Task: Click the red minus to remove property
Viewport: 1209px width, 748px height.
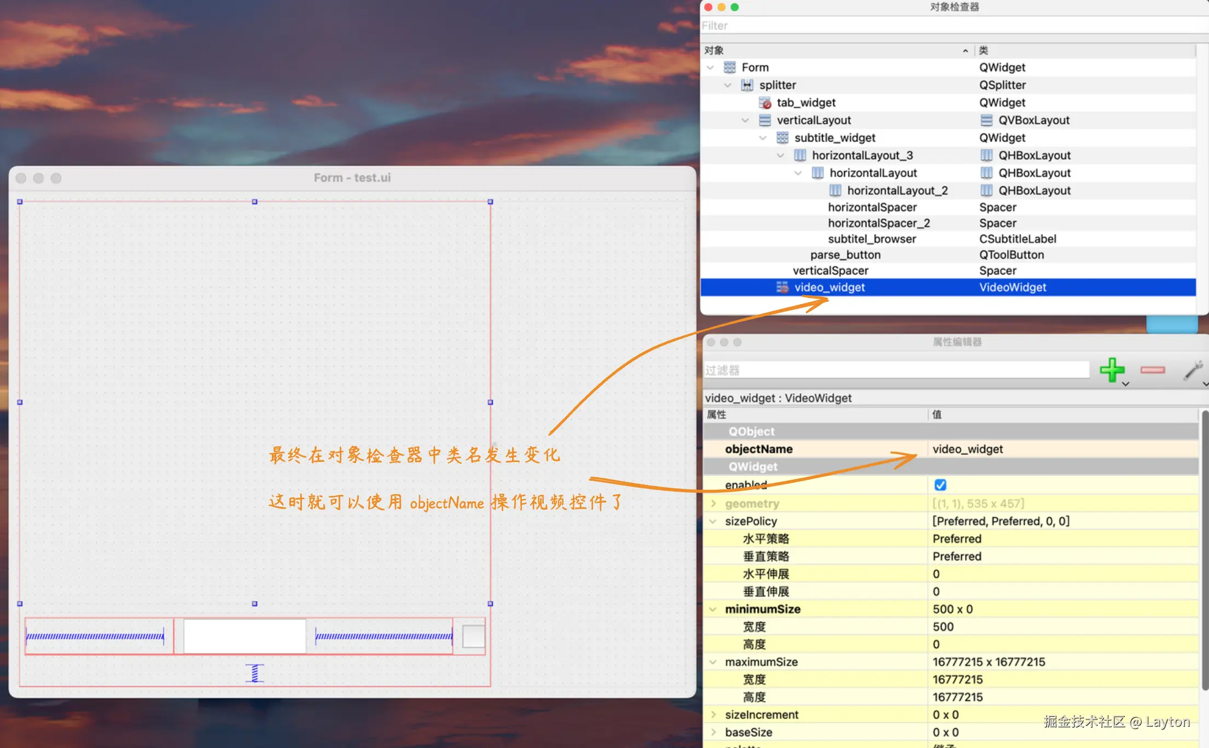Action: 1152,370
